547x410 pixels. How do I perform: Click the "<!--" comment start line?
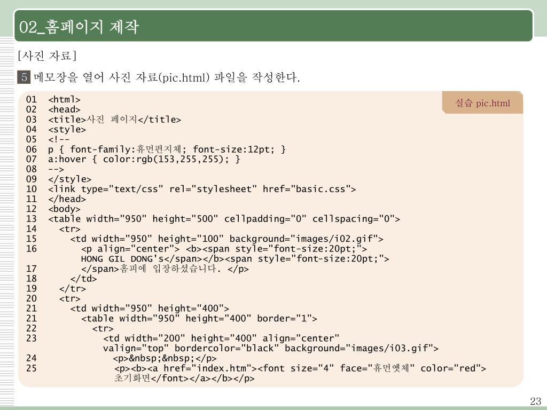(x=59, y=139)
